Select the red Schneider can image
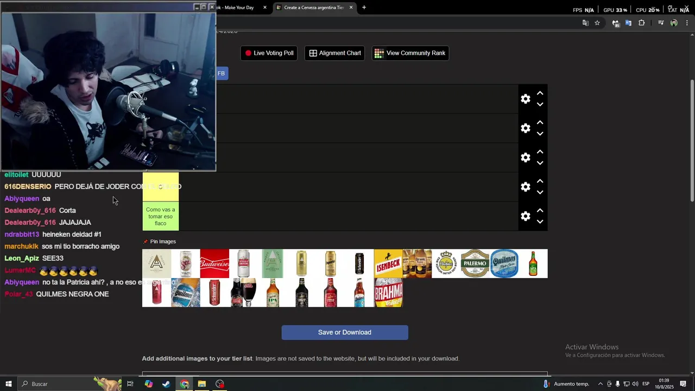The height and width of the screenshot is (391, 695). point(214,293)
